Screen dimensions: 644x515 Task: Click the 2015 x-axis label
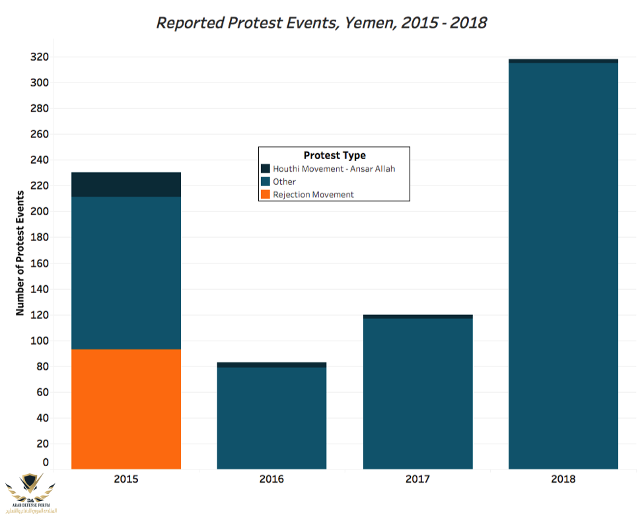point(126,479)
